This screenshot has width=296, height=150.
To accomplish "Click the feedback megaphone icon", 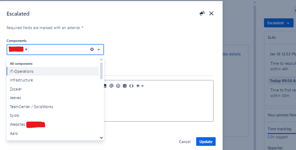I will (202, 14).
